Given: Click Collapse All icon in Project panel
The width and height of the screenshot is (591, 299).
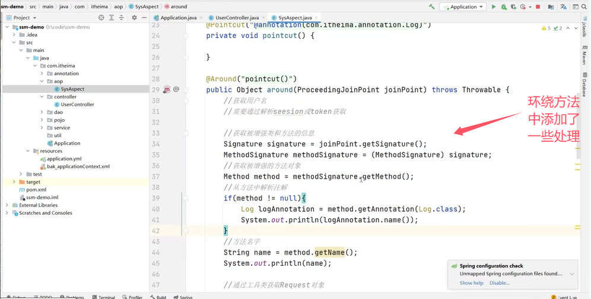Looking at the screenshot, I should coord(122,18).
